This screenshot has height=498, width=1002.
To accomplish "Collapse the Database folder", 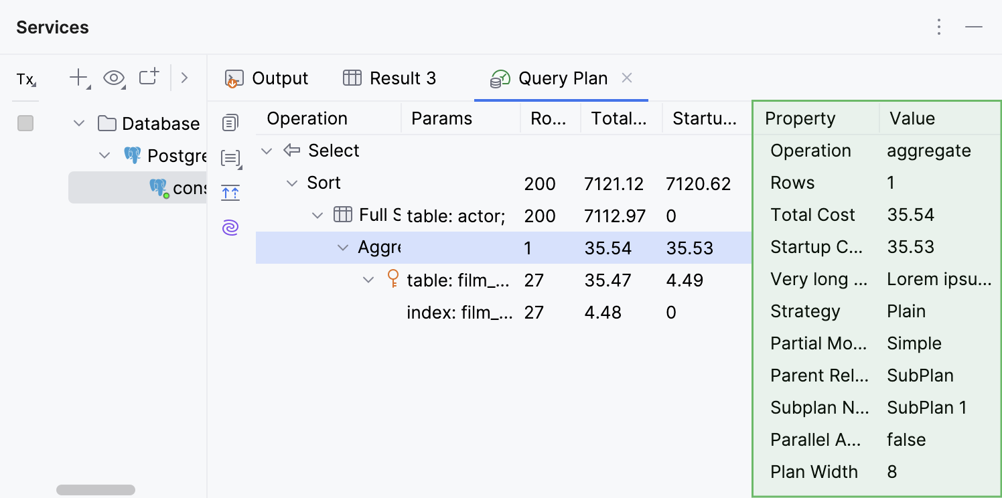I will pos(78,123).
